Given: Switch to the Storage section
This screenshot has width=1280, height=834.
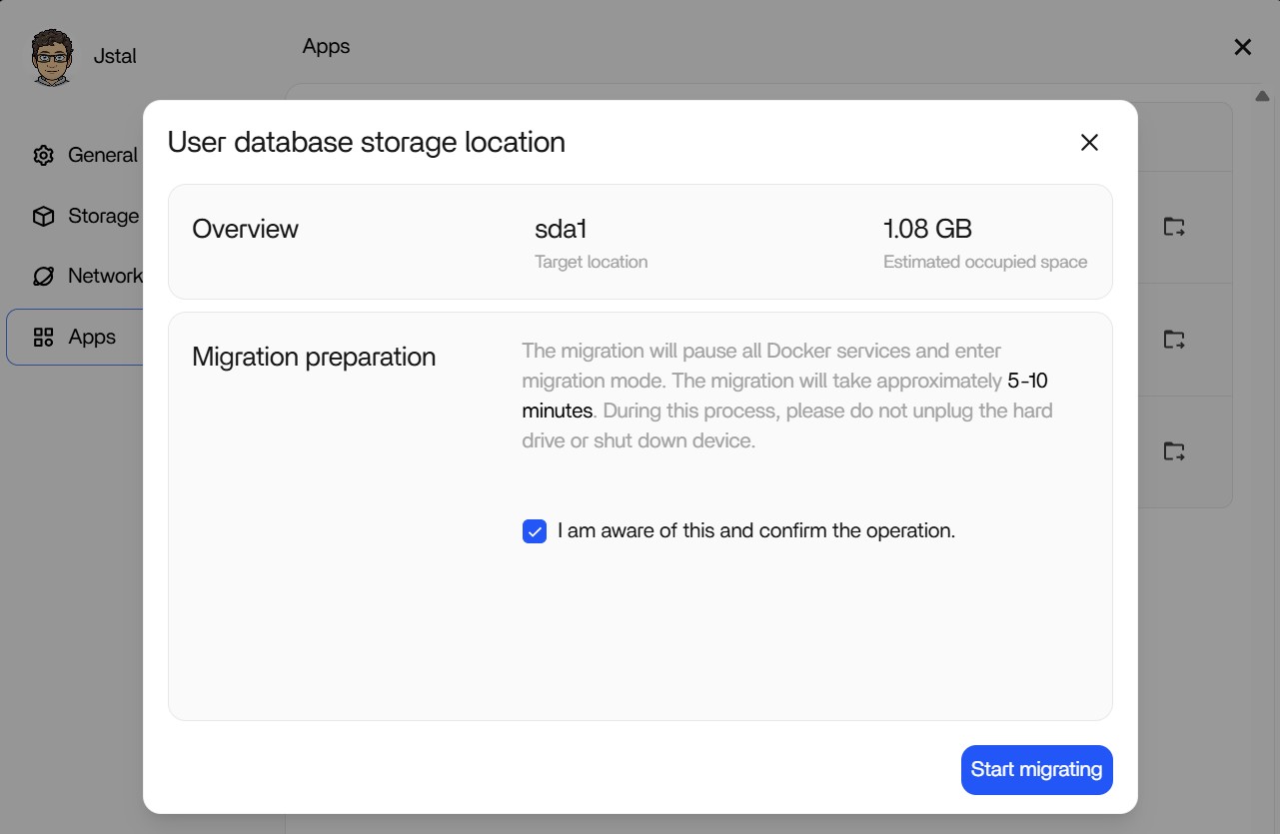Looking at the screenshot, I should click(x=103, y=217).
